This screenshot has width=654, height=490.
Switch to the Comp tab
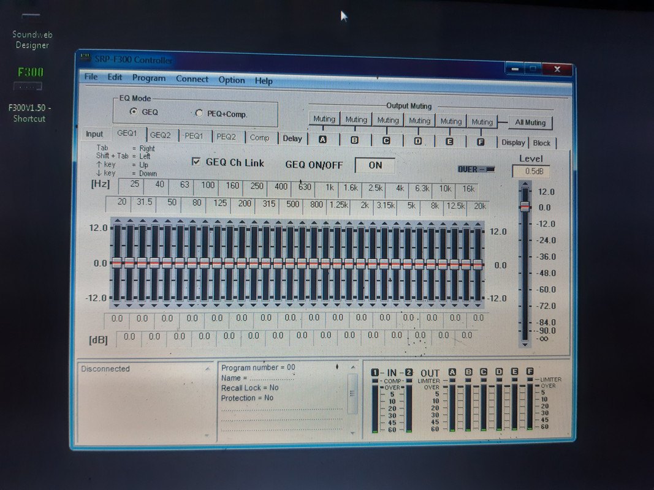click(x=259, y=137)
